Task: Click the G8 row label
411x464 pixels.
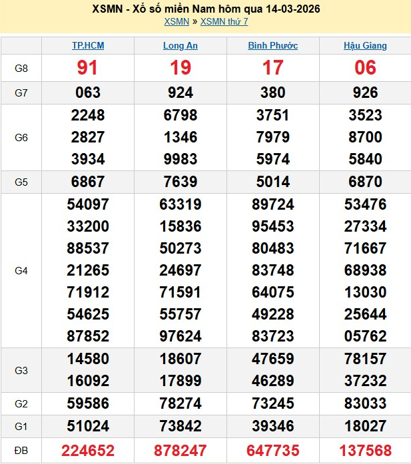Action: pos(21,68)
